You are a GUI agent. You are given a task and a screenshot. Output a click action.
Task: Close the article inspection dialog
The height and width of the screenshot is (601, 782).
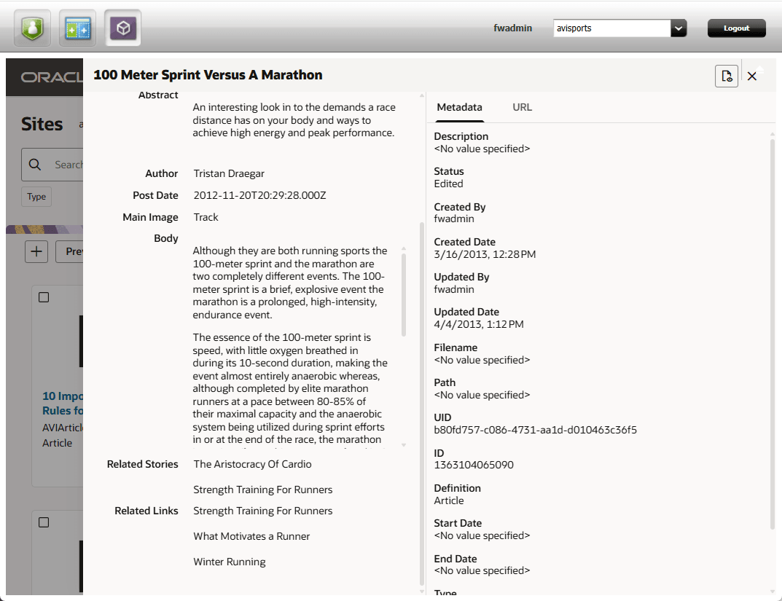pos(752,75)
